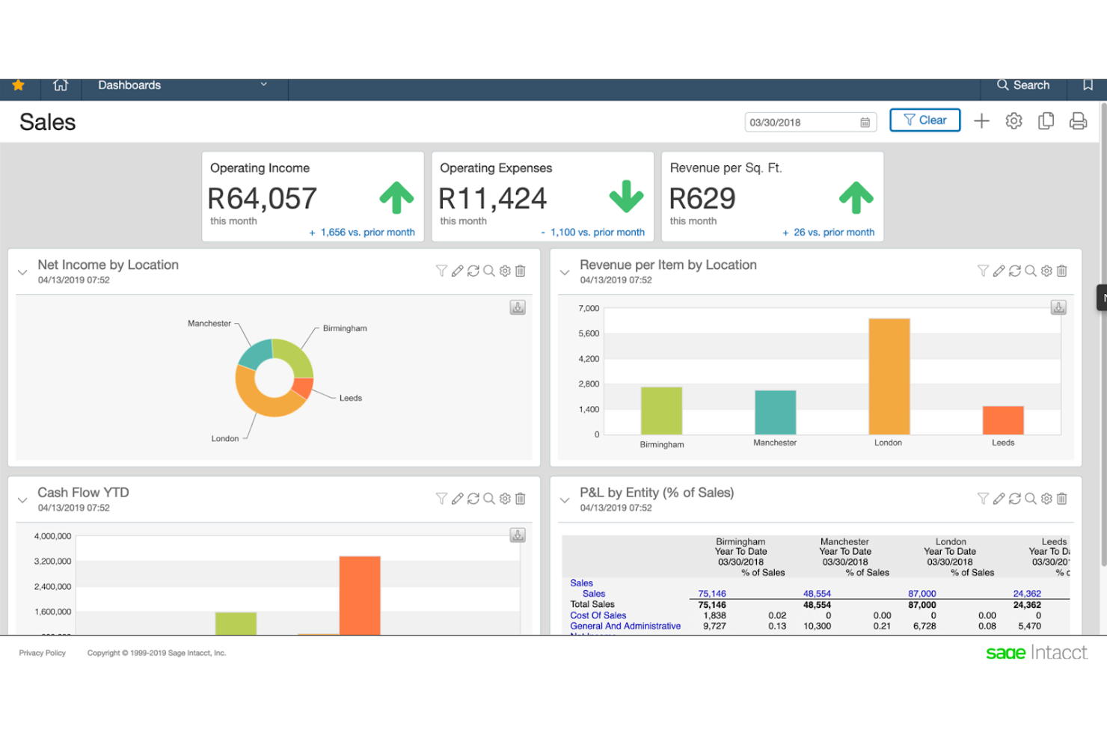Delete the Cash Flow YTD component
Image resolution: width=1107 pixels, height=738 pixels.
pyautogui.click(x=520, y=498)
